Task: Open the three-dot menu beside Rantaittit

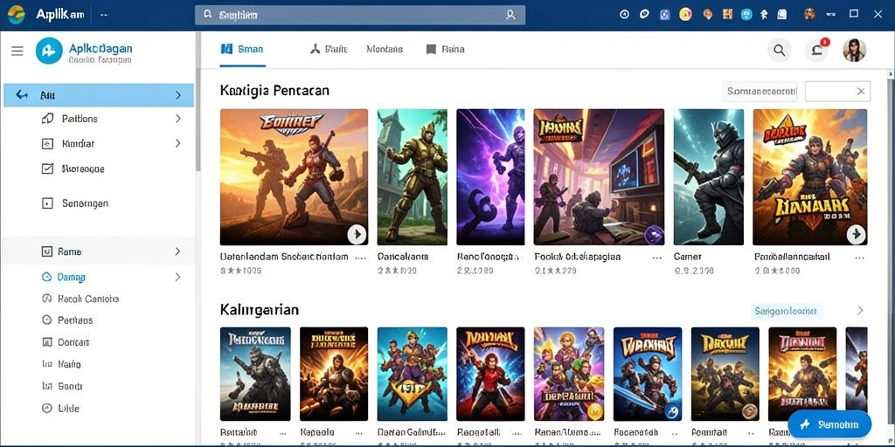Action: point(284,433)
